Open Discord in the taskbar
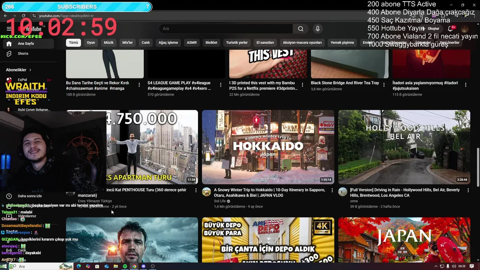The height and width of the screenshot is (270, 480). (143, 266)
